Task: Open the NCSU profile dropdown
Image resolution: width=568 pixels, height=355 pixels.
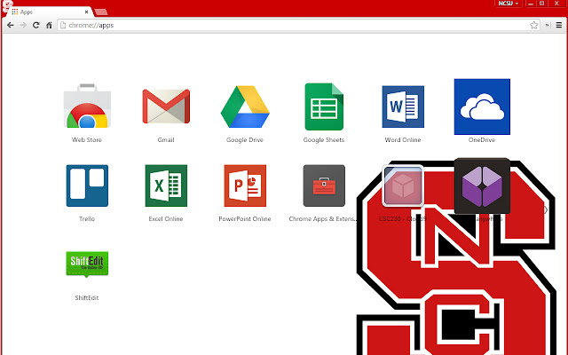Action: (508, 4)
